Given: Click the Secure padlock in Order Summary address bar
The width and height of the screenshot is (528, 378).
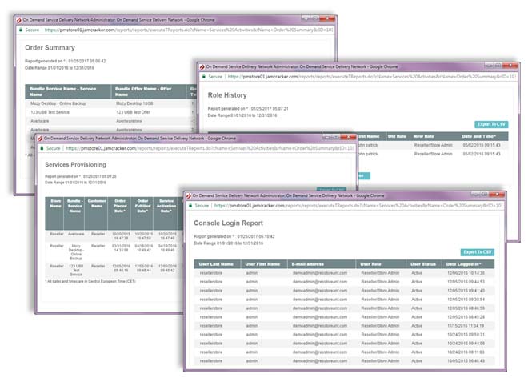Looking at the screenshot, I should [x=21, y=30].
